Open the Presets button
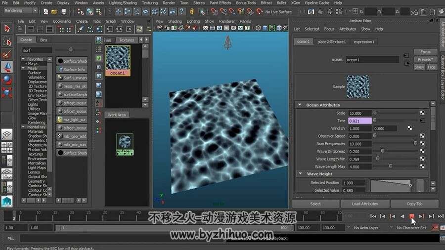Viewport: 445px width, 250px height. coord(425,59)
